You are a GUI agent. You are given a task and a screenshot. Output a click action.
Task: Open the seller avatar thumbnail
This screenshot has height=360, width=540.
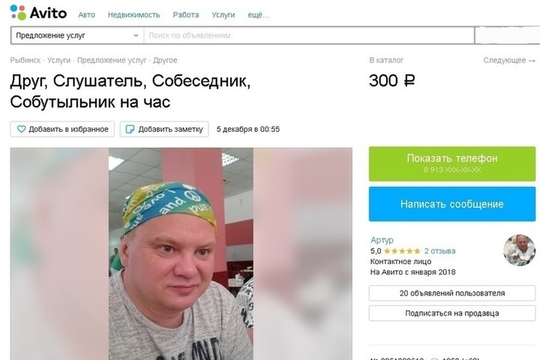[519, 250]
